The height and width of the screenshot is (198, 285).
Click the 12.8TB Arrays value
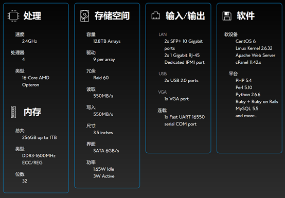pos(107,42)
